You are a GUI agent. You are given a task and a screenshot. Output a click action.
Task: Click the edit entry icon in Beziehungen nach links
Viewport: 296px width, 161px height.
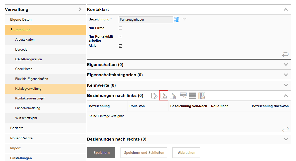tap(154, 96)
